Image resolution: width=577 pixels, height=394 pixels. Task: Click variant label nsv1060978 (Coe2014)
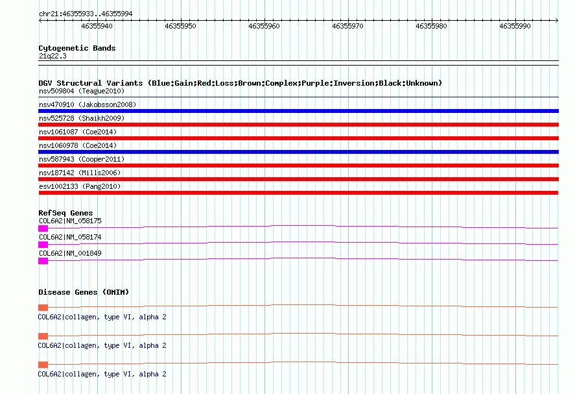pyautogui.click(x=78, y=145)
